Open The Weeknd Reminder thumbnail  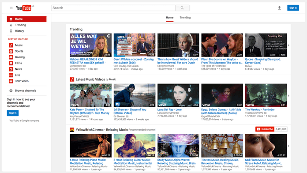tap(266, 95)
